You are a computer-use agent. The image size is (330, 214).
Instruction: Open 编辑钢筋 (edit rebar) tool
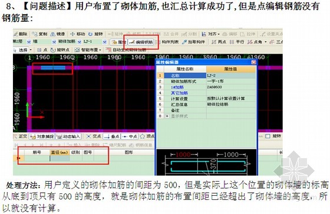[141, 42]
